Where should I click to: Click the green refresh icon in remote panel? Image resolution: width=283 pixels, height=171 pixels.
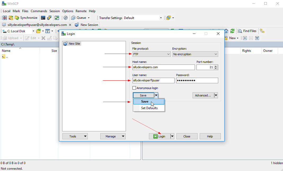(x=232, y=31)
